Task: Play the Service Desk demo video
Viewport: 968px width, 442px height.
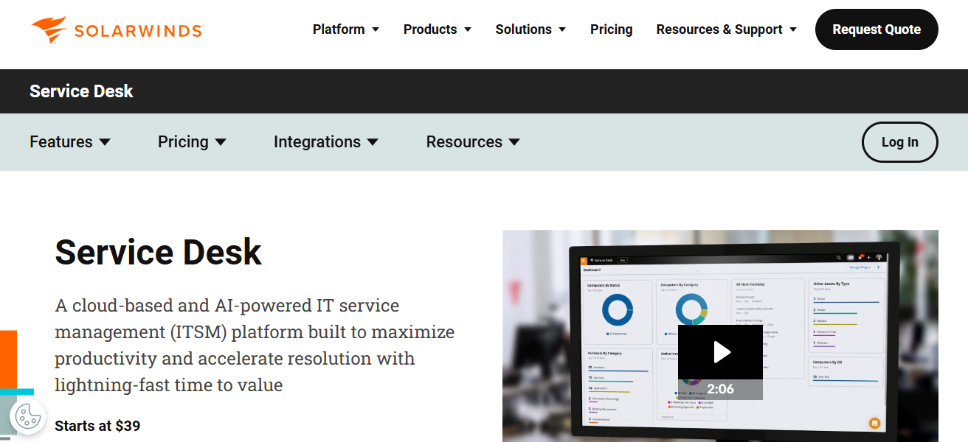Action: (x=719, y=351)
